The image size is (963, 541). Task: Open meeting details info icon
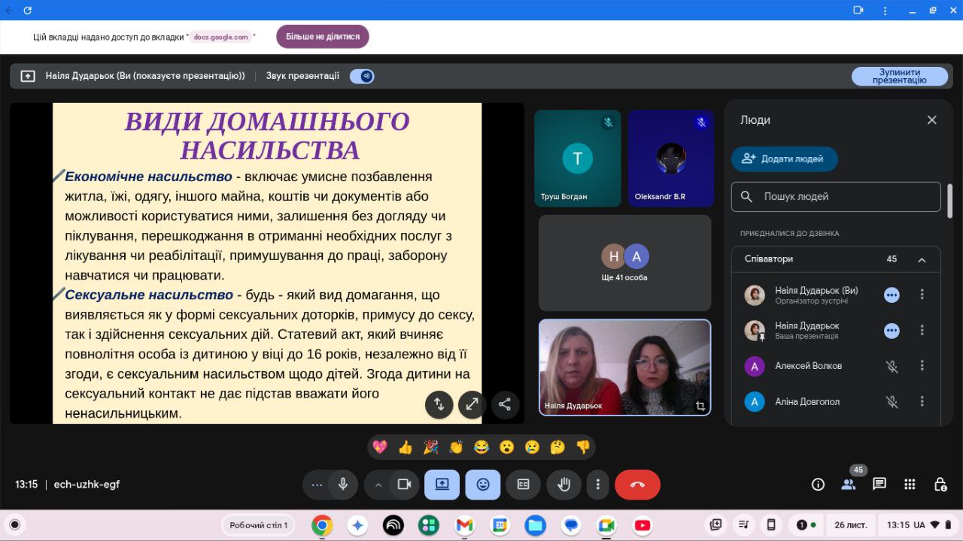(818, 485)
